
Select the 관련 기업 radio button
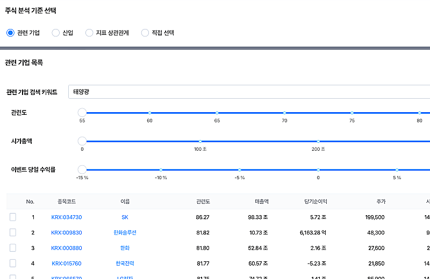pyautogui.click(x=10, y=33)
